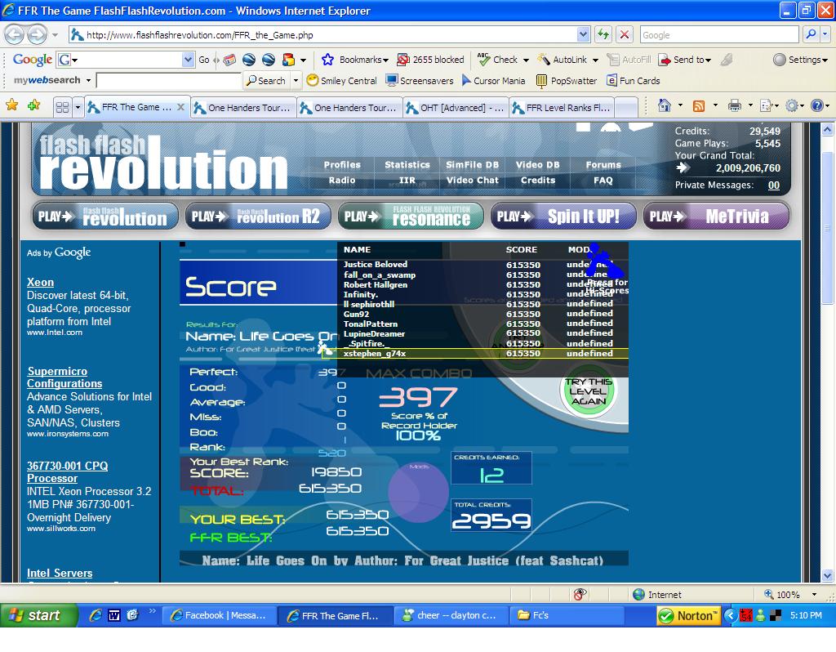
Task: Open PopSwatter from the toolbar
Action: (567, 81)
